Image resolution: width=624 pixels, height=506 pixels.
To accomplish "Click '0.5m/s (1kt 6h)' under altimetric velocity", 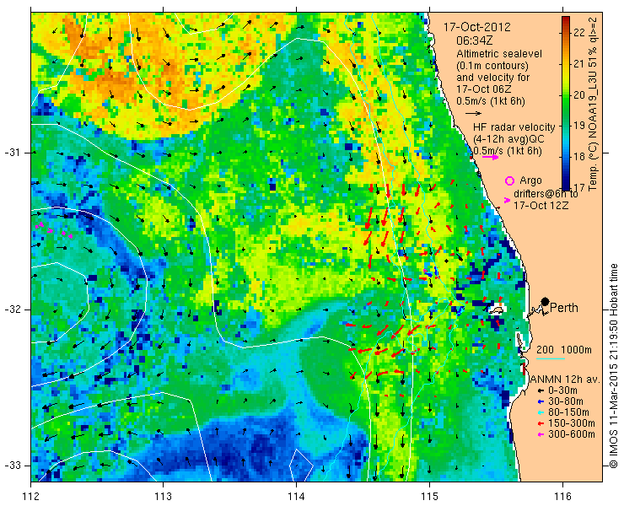I will pyautogui.click(x=491, y=101).
